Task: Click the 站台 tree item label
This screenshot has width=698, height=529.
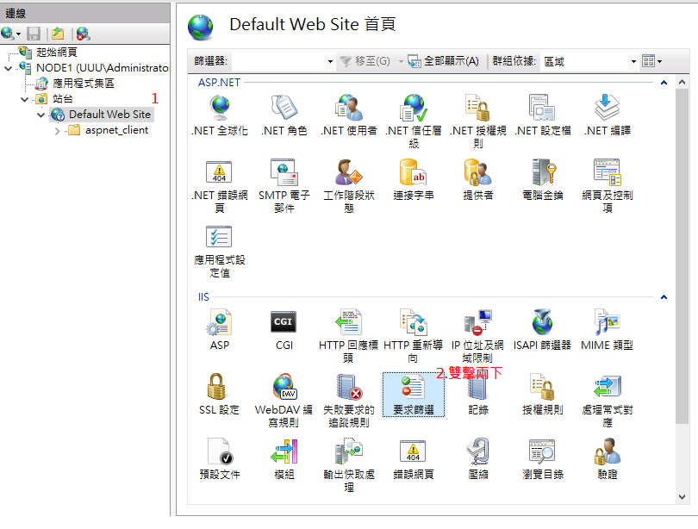Action: [x=62, y=99]
